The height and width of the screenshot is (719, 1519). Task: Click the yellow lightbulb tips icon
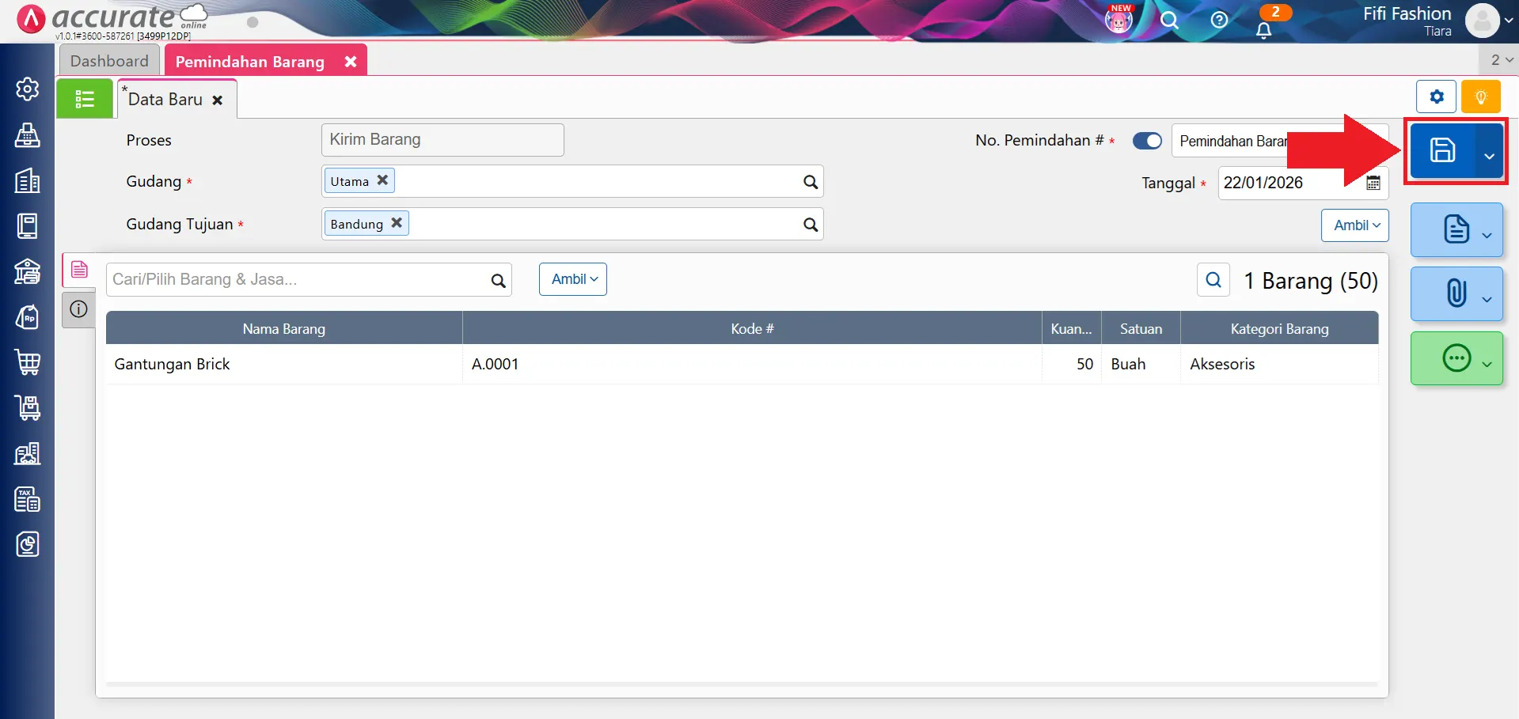(1480, 97)
